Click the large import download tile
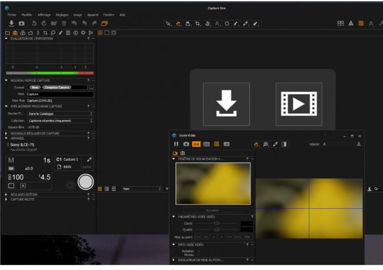This screenshot has height=270, width=383. pos(227,104)
